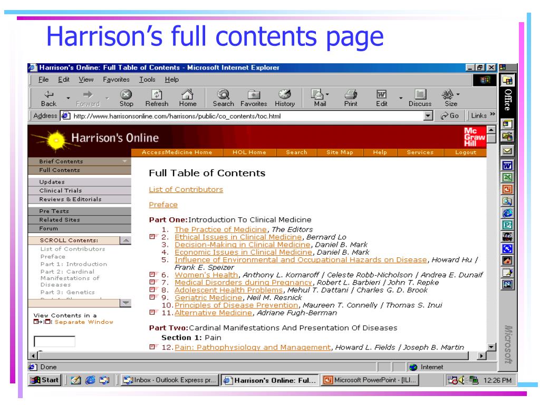This screenshot has height=405, width=540.
Task: Open the Back button history dropdown arrow
Action: (x=68, y=98)
